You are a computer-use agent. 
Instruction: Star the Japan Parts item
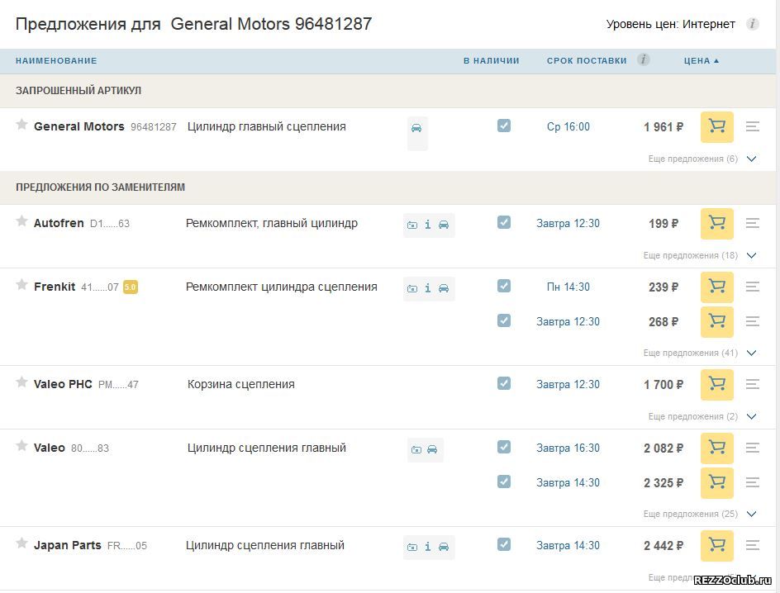(x=21, y=543)
